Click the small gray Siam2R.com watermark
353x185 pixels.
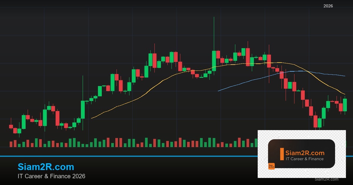[x=327, y=179]
